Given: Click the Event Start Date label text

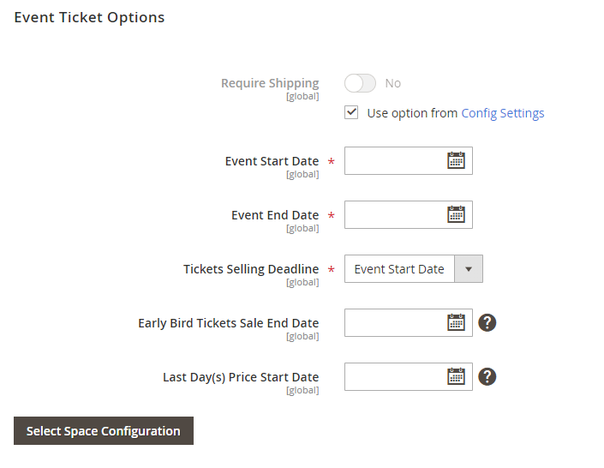Looking at the screenshot, I should coord(272,161).
